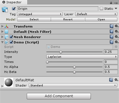Click the Times value field
This screenshot has height=103, width=119.
[x=111, y=62]
